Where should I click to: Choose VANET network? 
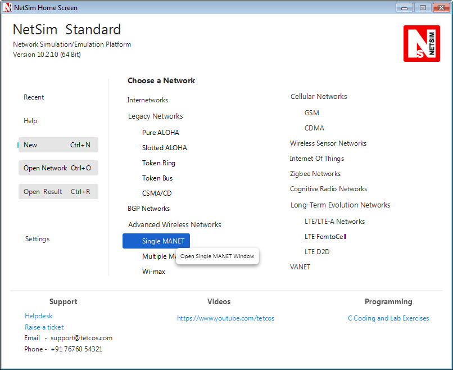tap(300, 267)
